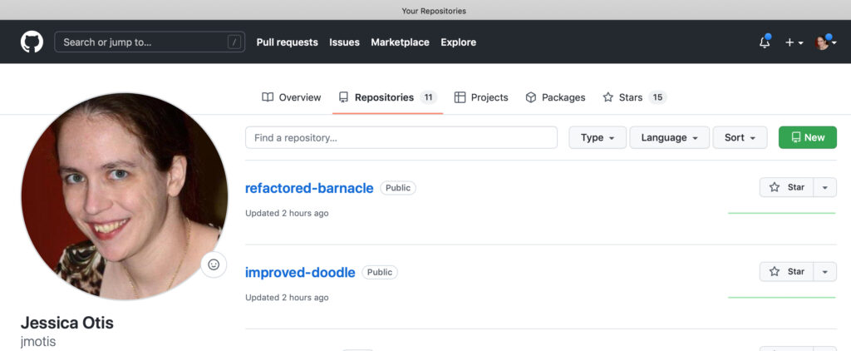Click the Jessica Otis profile picture
Image resolution: width=851 pixels, height=351 pixels.
click(x=125, y=196)
